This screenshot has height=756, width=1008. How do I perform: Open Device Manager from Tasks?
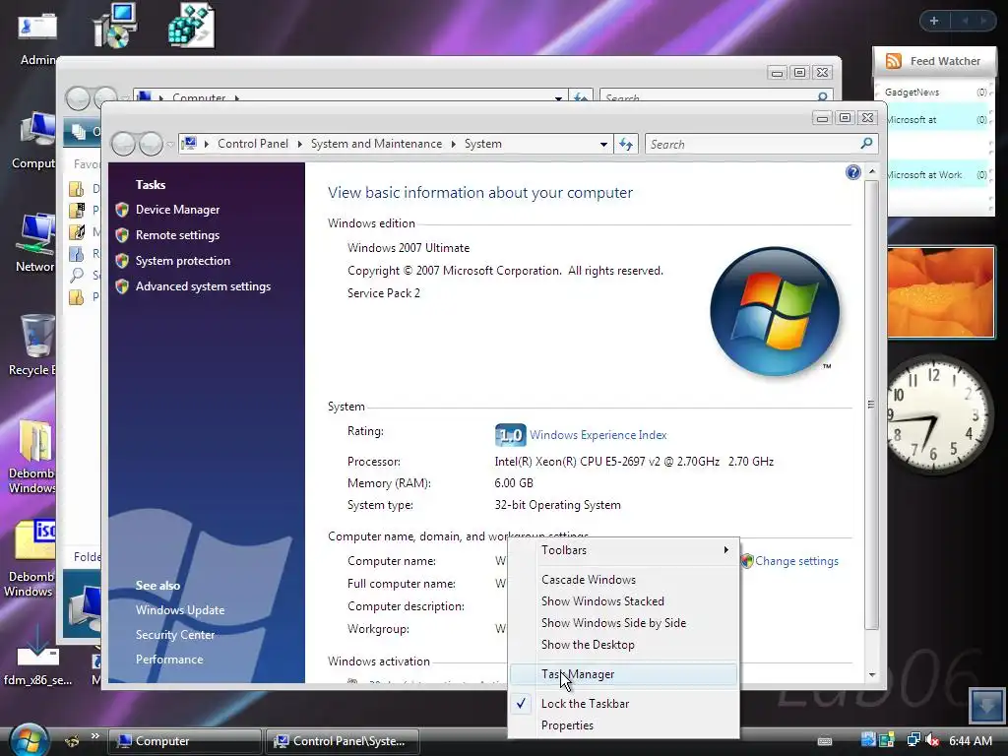pyautogui.click(x=177, y=210)
